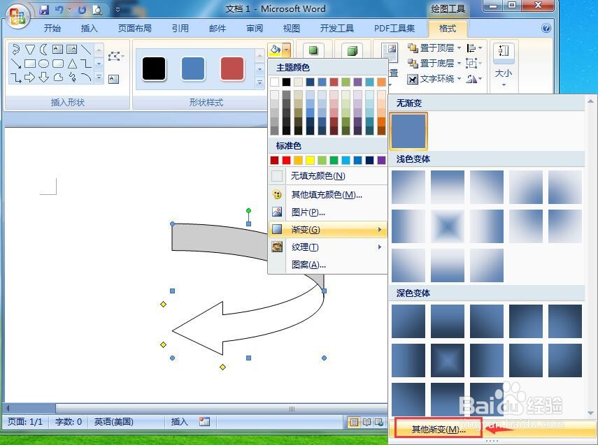This screenshot has height=445, width=598.
Task: Expand the shape styles gallery More arrow
Action: [x=259, y=82]
